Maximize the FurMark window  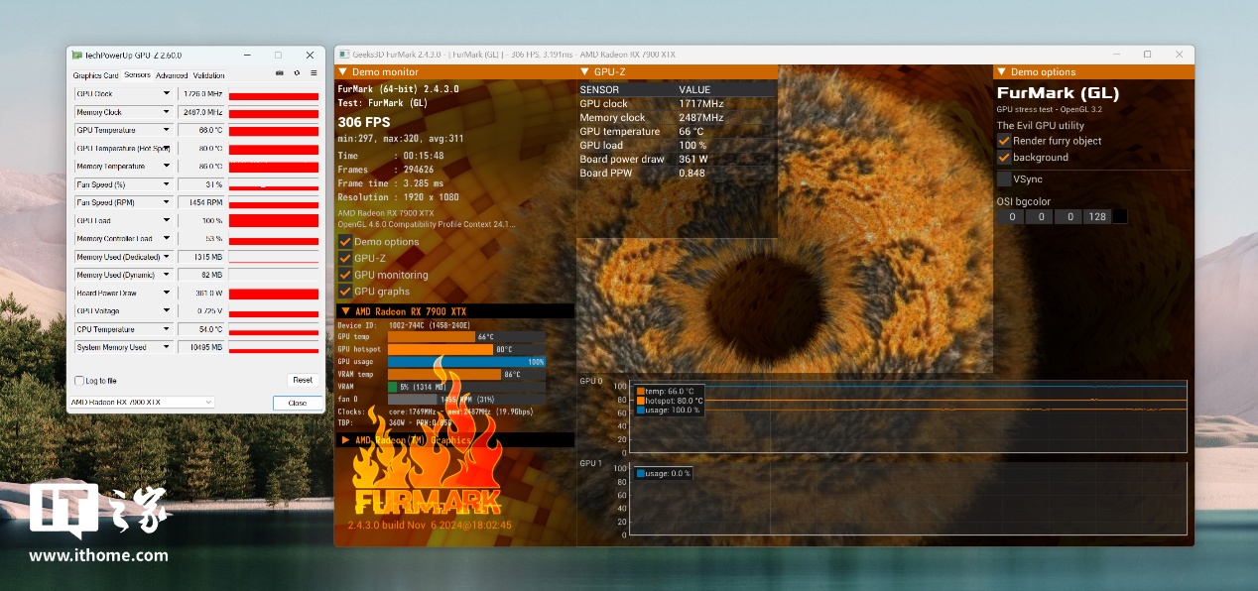pyautogui.click(x=1147, y=55)
